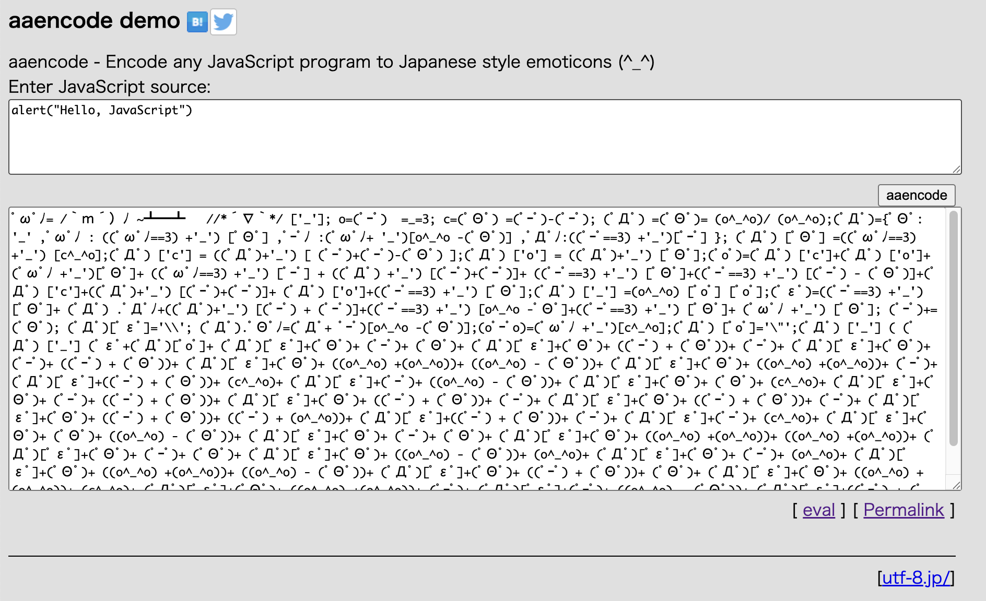Click inside the JavaScript source textarea
This screenshot has height=601, width=986.
click(485, 137)
